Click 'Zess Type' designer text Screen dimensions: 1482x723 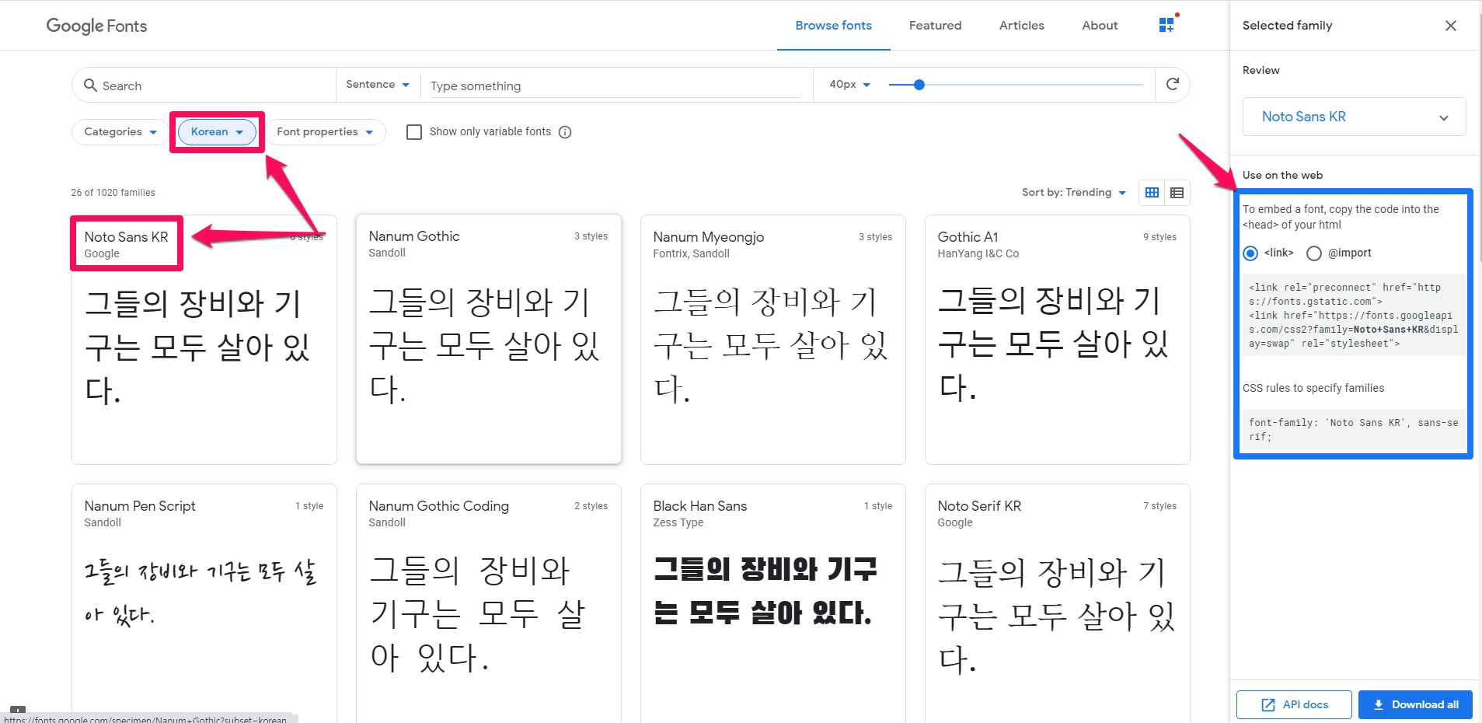click(x=678, y=522)
